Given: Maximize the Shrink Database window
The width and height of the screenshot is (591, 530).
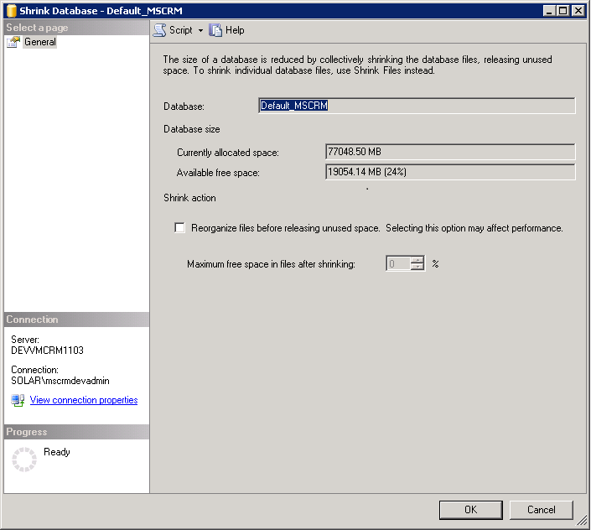Looking at the screenshot, I should 562,11.
